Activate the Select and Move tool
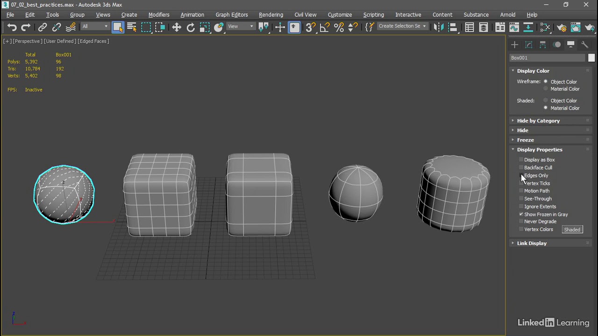598x336 pixels. pos(177,28)
